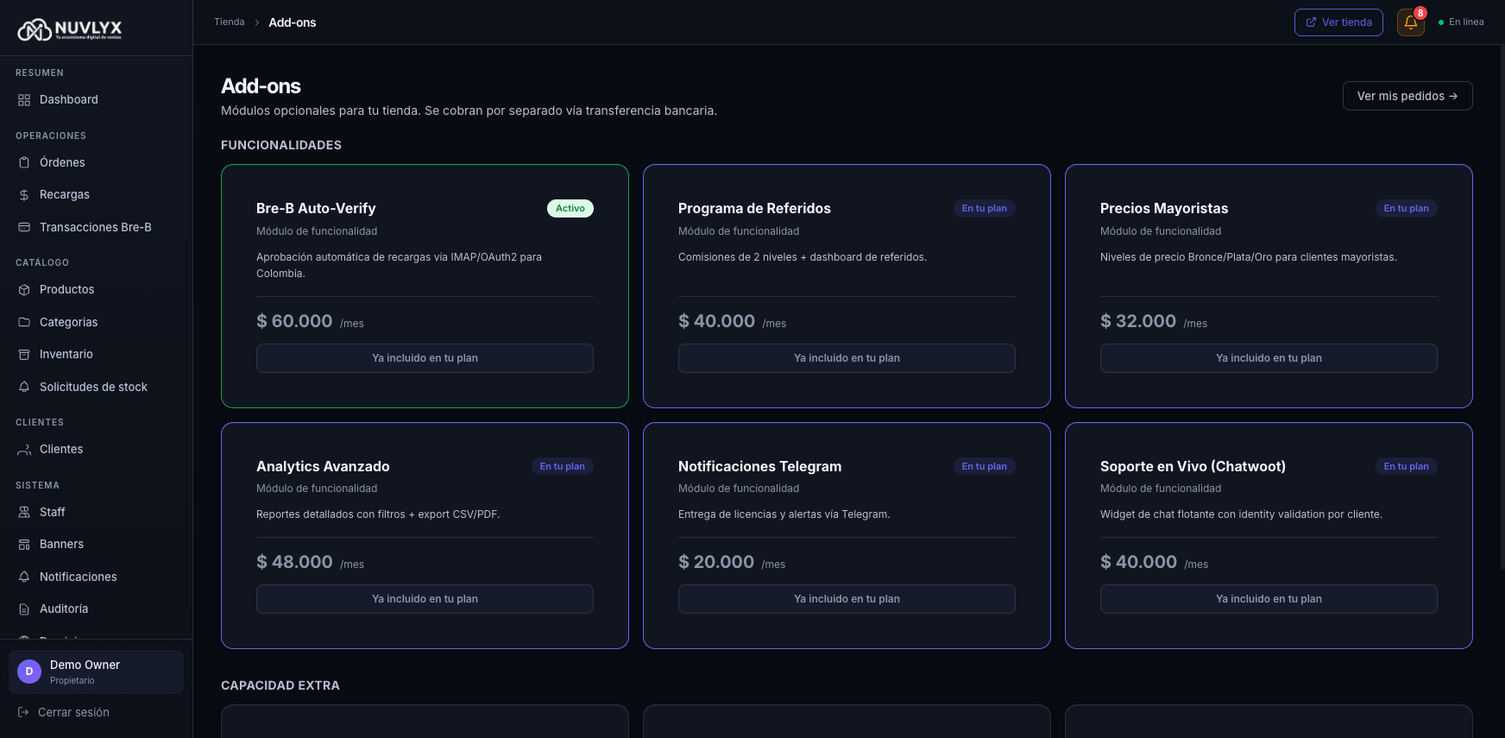Click 'En tu plan' badge on Programa de Referidos
The image size is (1505, 738).
(x=985, y=208)
